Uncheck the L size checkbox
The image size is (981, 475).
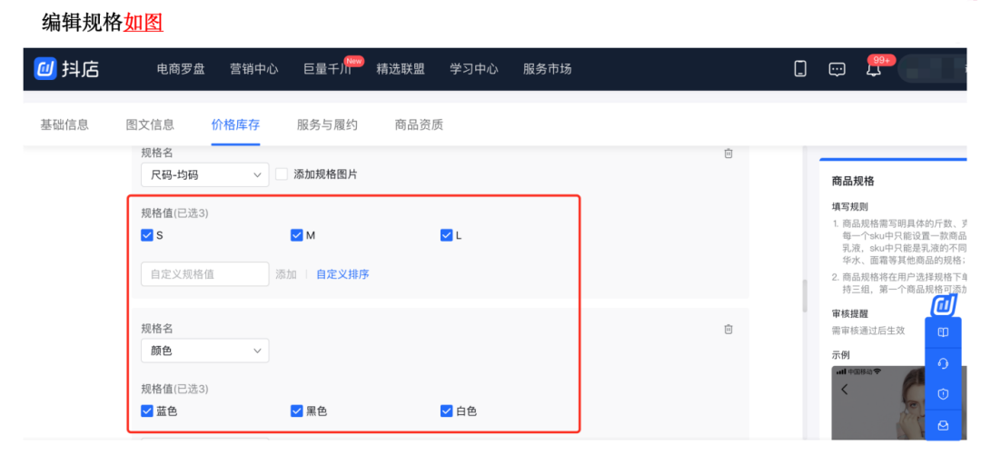tap(446, 235)
